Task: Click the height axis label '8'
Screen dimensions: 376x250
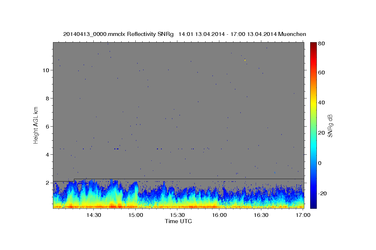Action: point(47,98)
